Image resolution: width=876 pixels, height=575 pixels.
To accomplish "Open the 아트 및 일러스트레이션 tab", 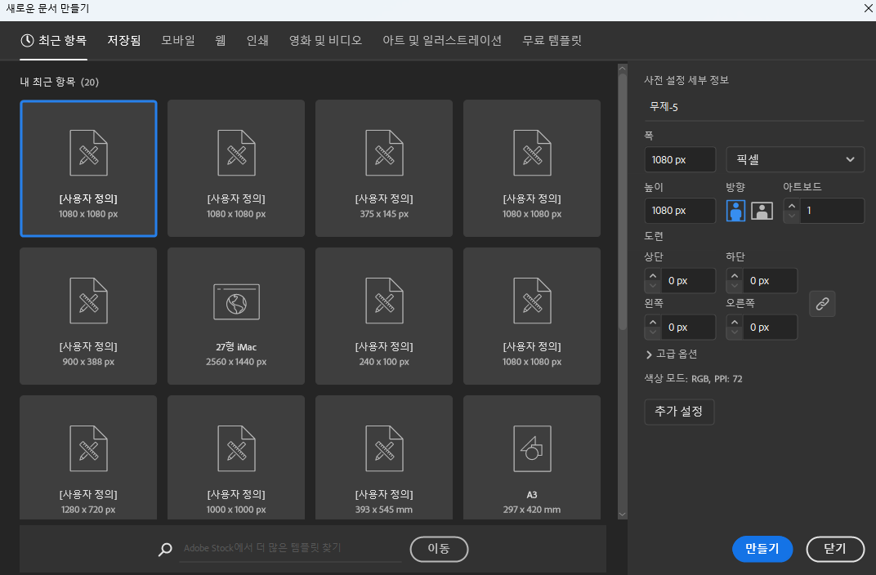I will point(442,40).
